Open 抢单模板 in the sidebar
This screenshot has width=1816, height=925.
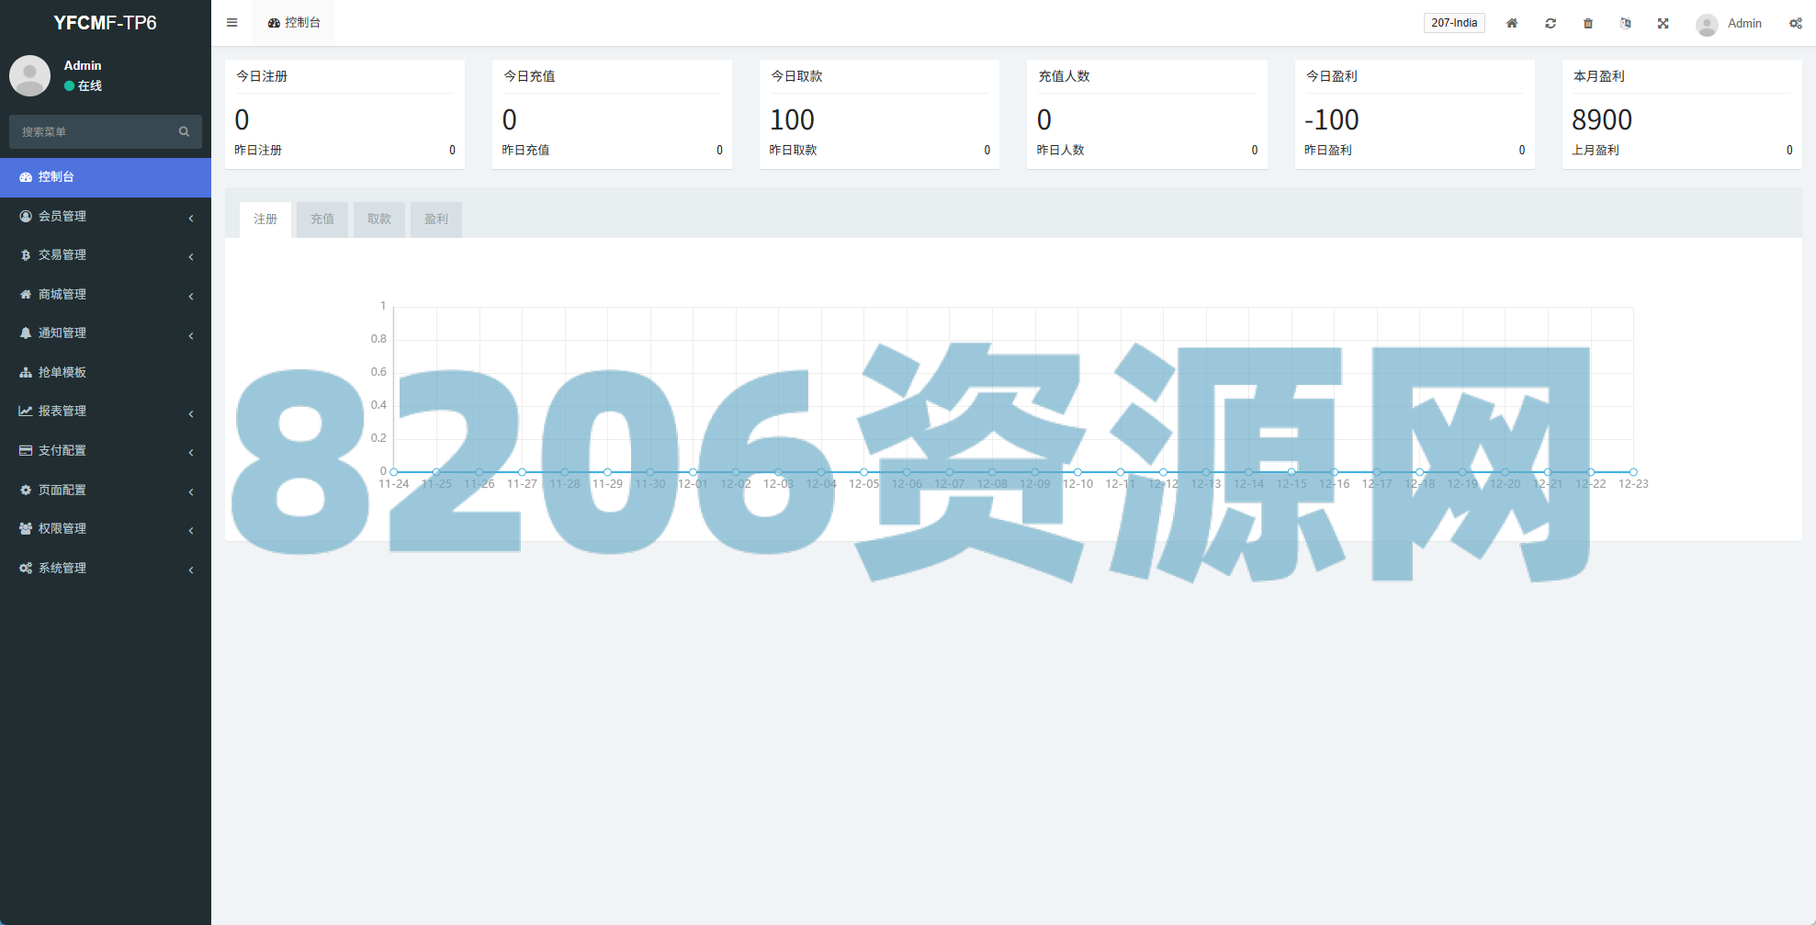(62, 372)
